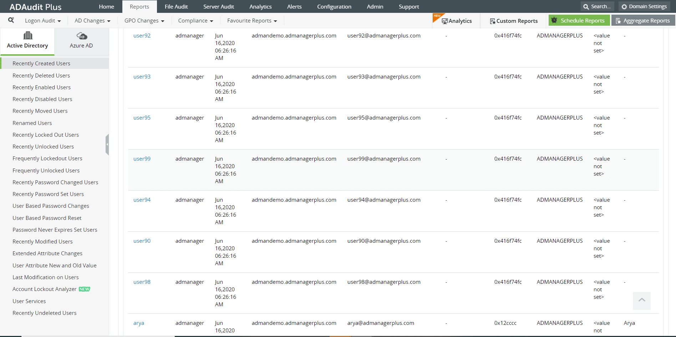Select the Active Directory building icon
Screen dimensions: 676x337
pyautogui.click(x=27, y=35)
